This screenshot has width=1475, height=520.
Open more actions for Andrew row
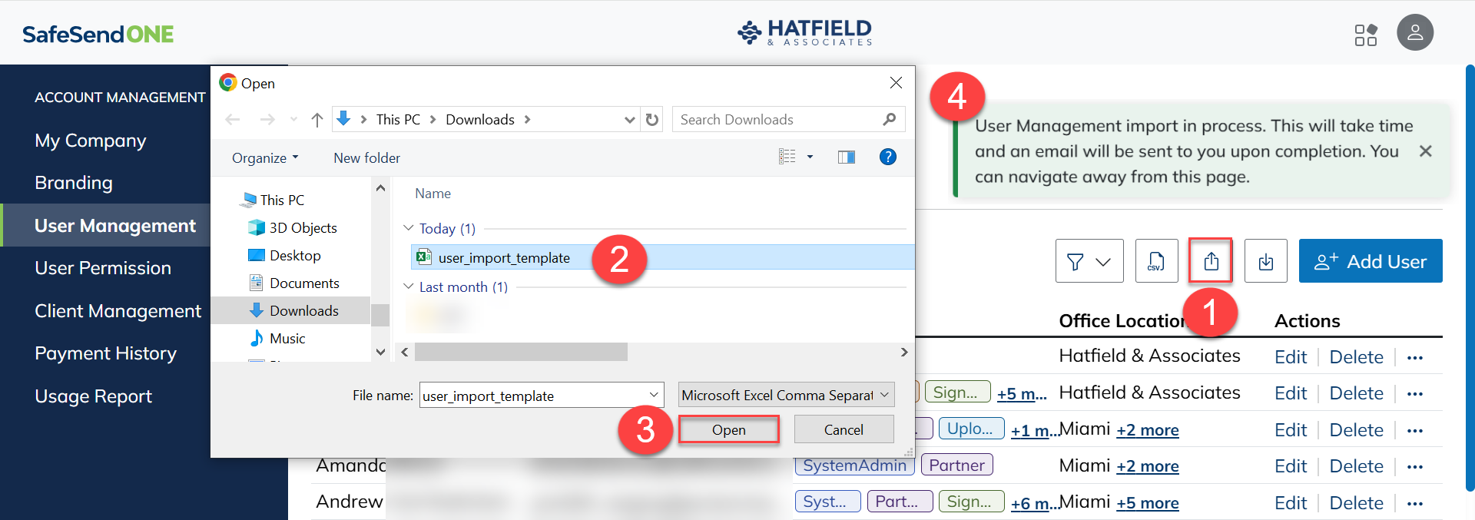[x=1415, y=504]
